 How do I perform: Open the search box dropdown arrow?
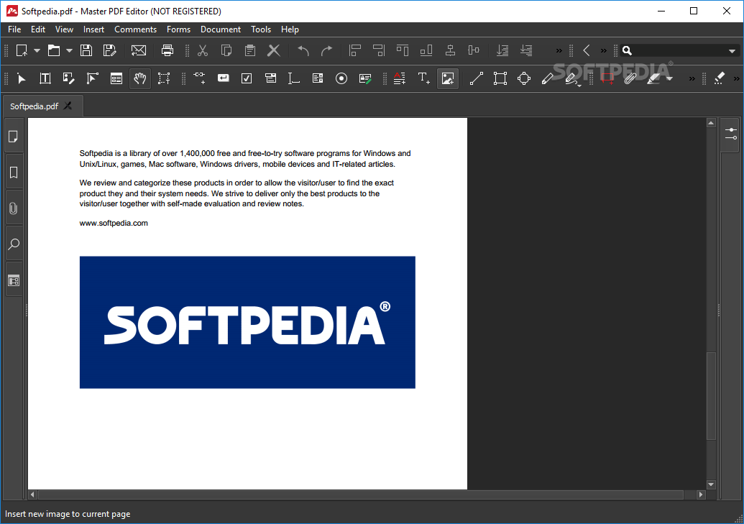(x=732, y=51)
